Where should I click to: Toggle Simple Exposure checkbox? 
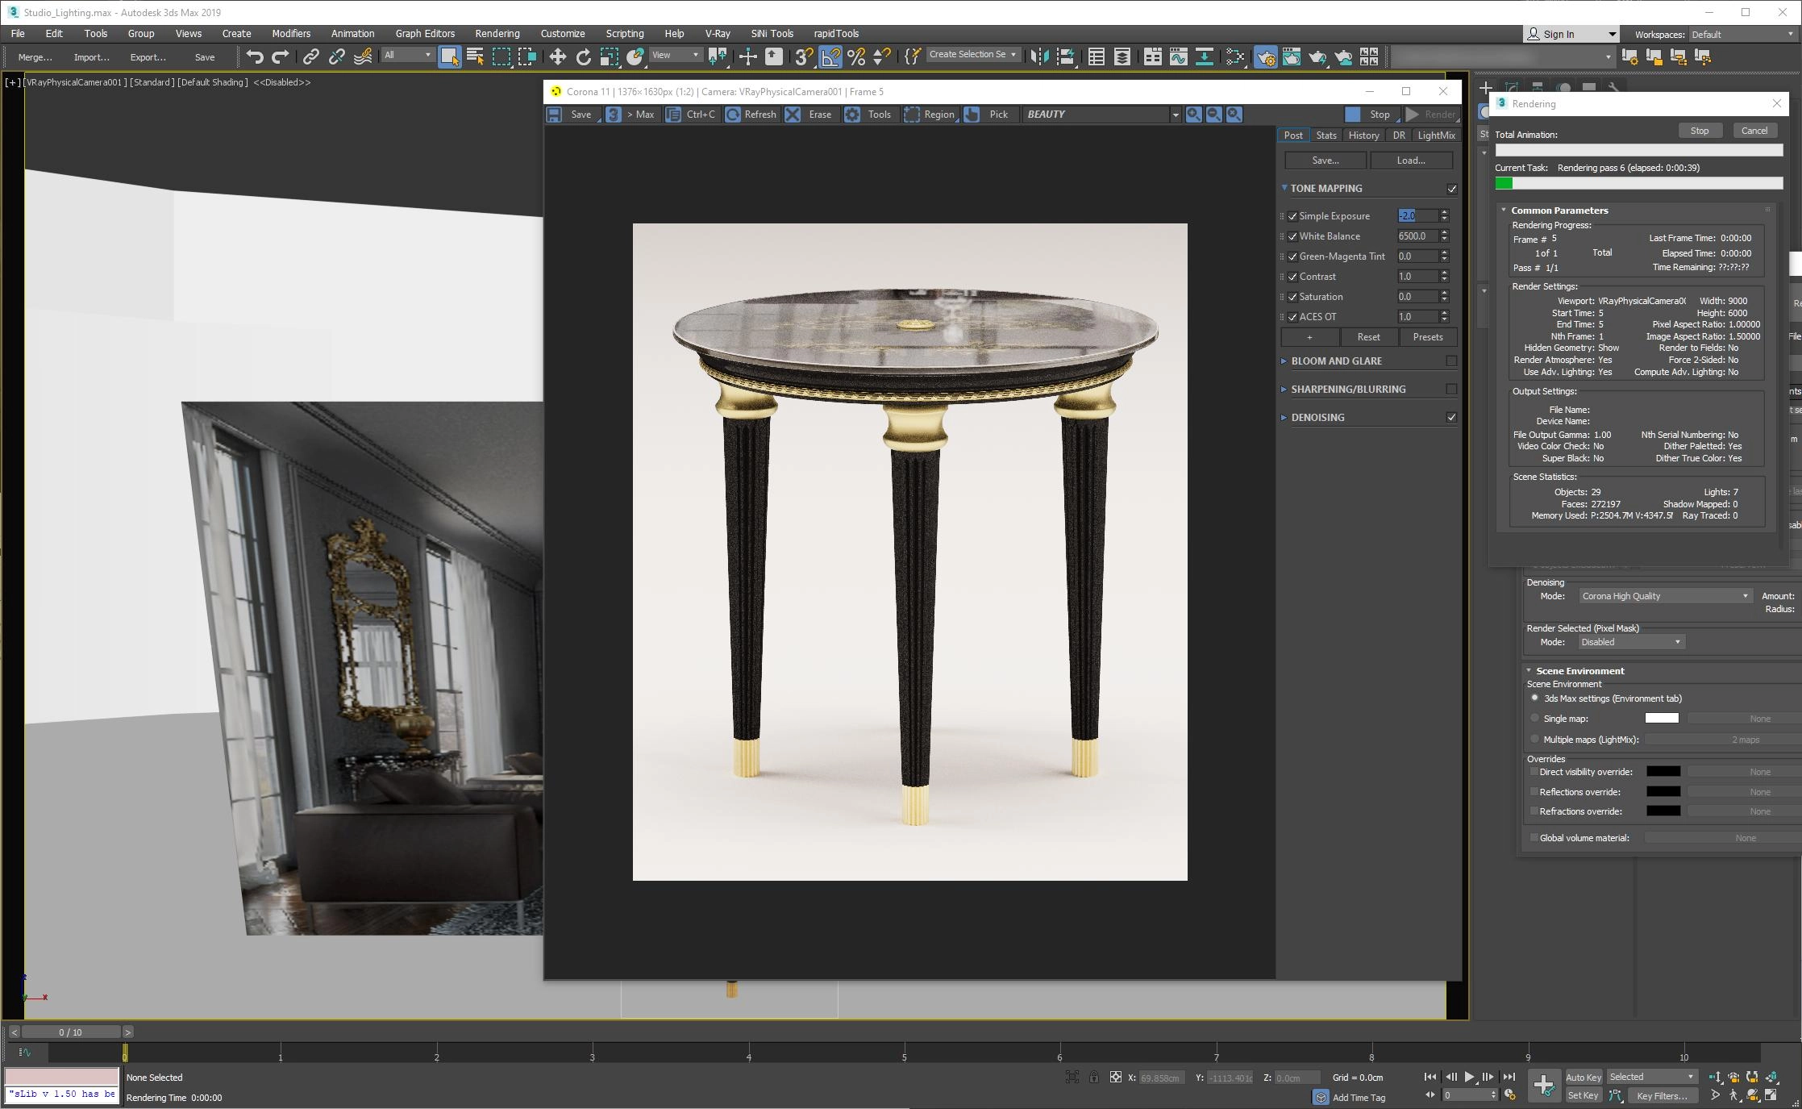pos(1293,216)
